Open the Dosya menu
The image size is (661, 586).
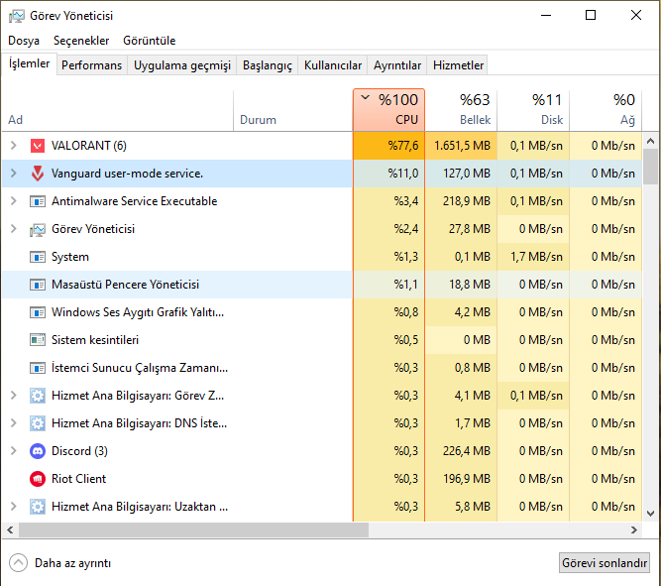24,41
